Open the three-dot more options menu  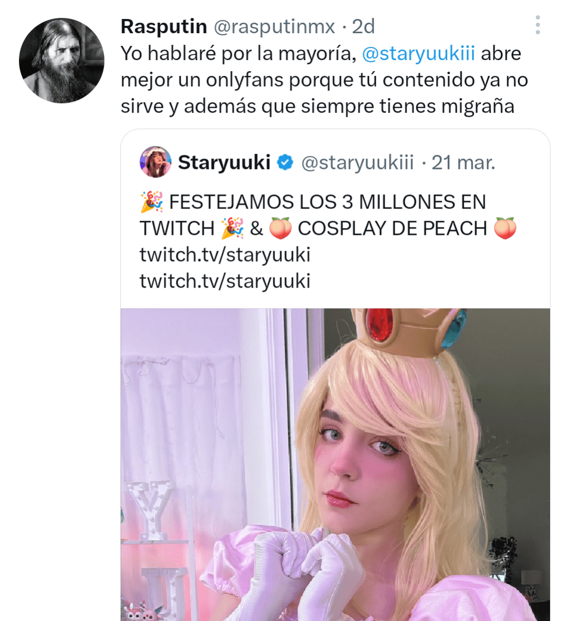pyautogui.click(x=537, y=25)
